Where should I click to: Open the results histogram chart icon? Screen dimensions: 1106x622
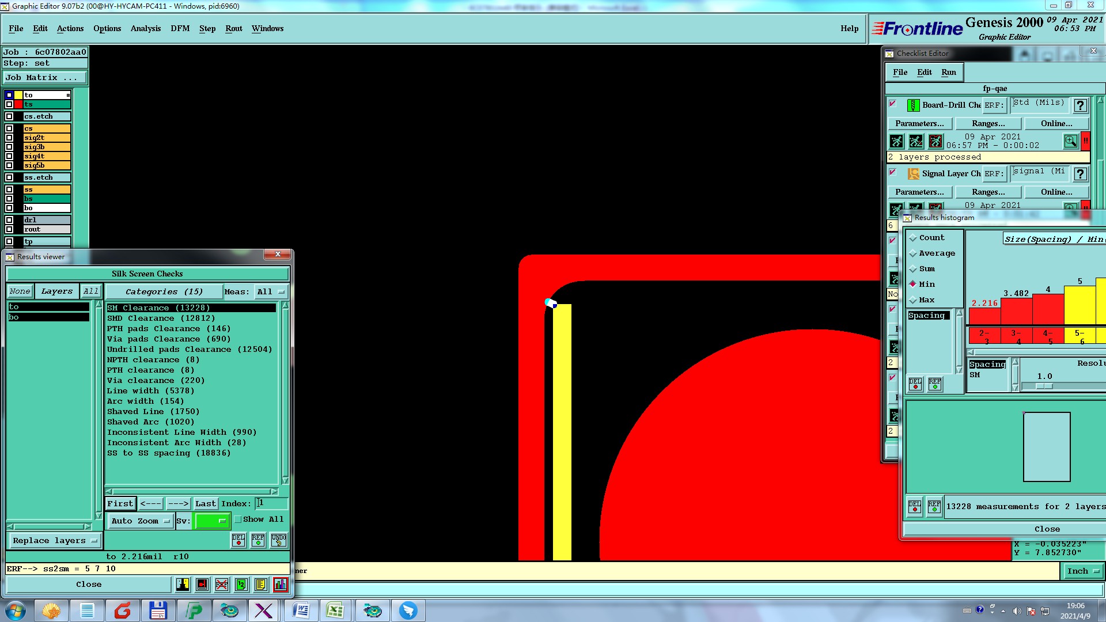pos(281,585)
